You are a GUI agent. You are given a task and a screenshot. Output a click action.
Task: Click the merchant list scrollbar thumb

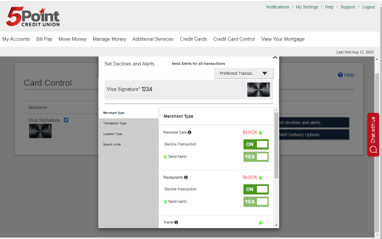[x=276, y=145]
